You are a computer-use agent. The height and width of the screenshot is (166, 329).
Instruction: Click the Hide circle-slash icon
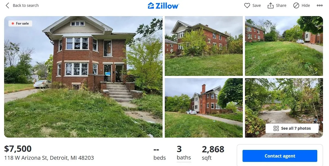click(x=296, y=5)
